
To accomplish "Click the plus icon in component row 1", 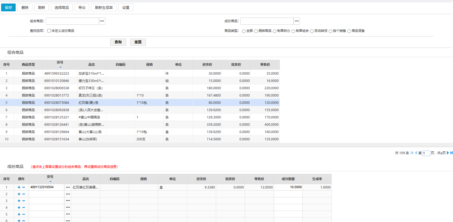I will point(19,187).
